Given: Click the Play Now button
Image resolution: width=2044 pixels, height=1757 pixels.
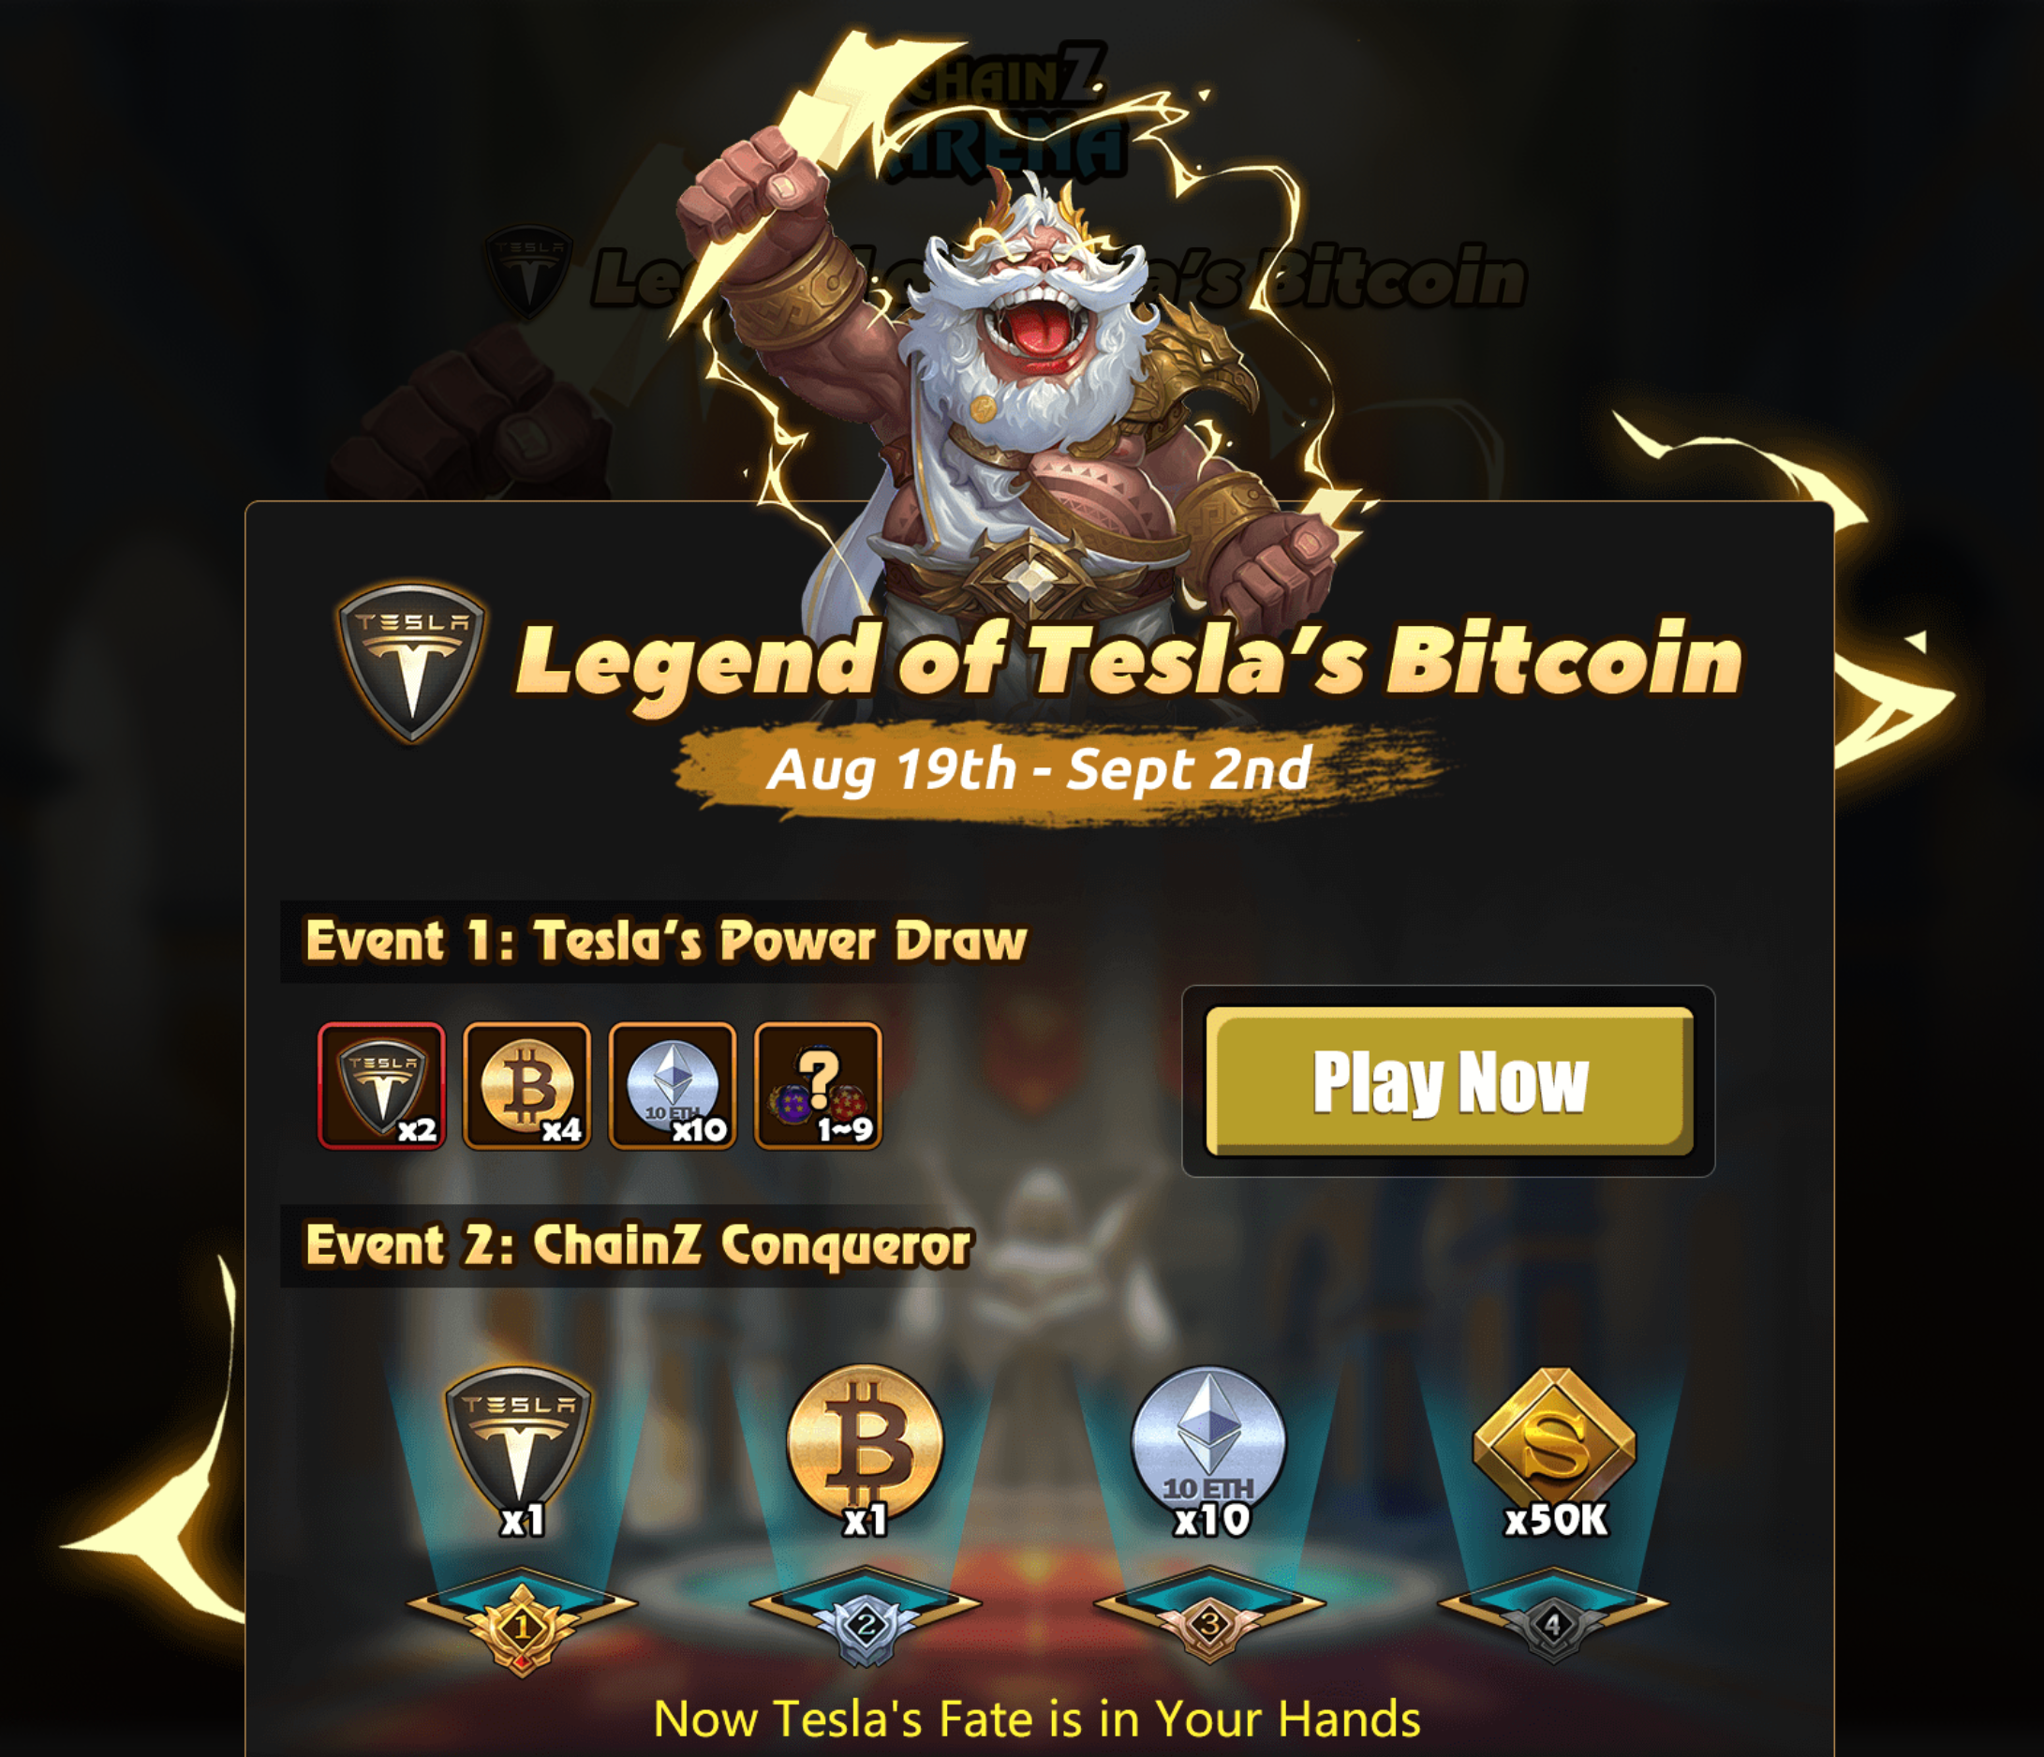Looking at the screenshot, I should 1448,1080.
